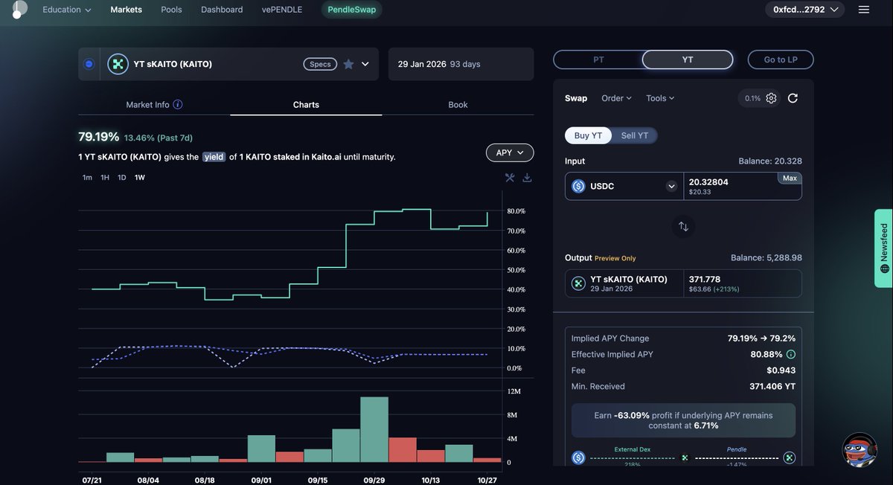The width and height of the screenshot is (893, 485).
Task: Select 1W chart interval
Action: coord(140,178)
